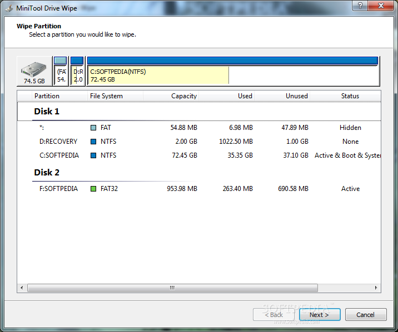Click the Active & Boot & System status
Image resolution: width=398 pixels, height=332 pixels.
click(x=347, y=155)
